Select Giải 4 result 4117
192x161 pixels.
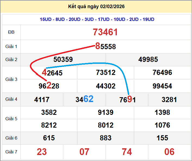pyautogui.click(x=42, y=100)
